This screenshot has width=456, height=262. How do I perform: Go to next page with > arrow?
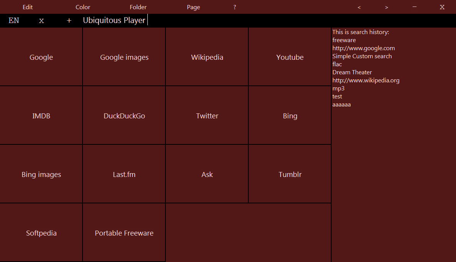pyautogui.click(x=387, y=7)
